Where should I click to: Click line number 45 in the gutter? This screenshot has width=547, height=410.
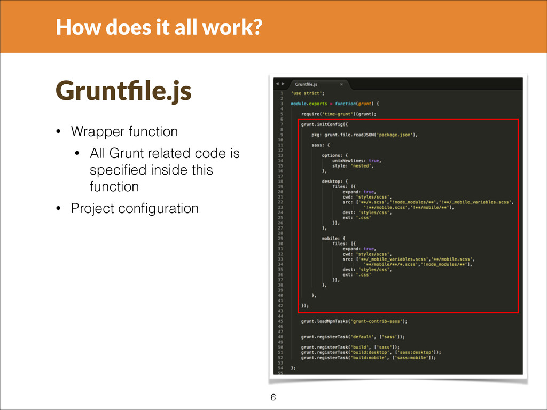click(280, 321)
